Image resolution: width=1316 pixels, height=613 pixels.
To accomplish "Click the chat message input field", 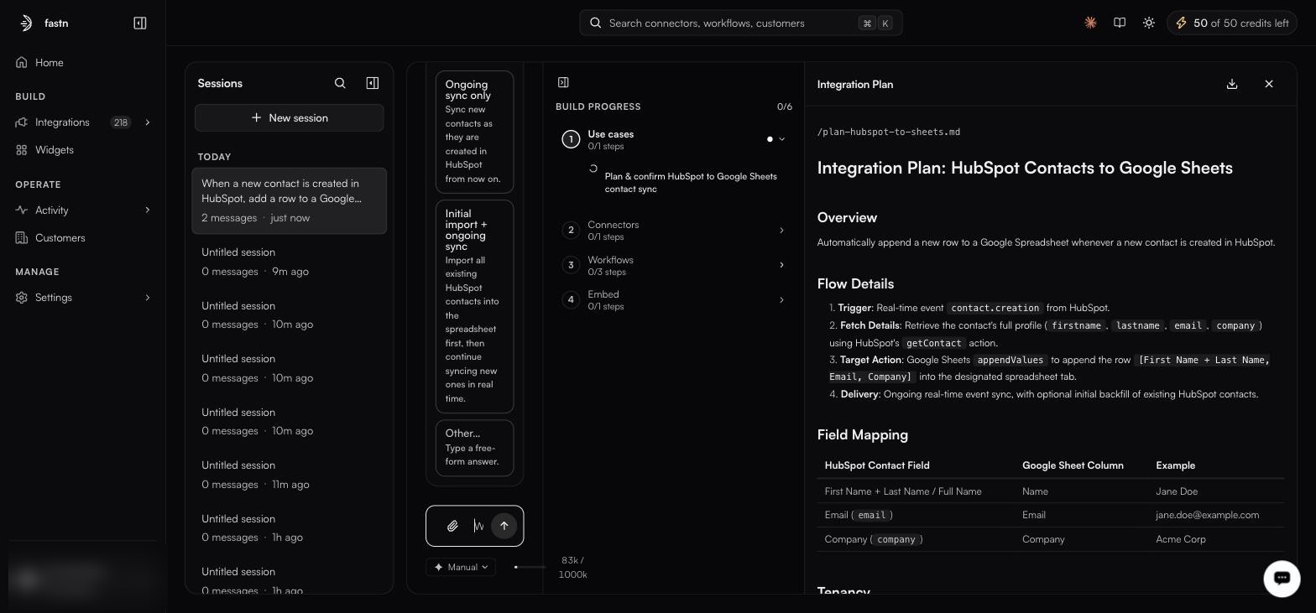I will (478, 526).
